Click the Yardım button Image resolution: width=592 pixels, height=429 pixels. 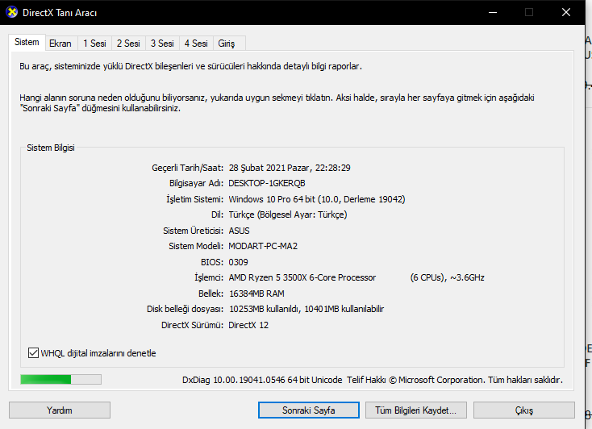click(60, 410)
